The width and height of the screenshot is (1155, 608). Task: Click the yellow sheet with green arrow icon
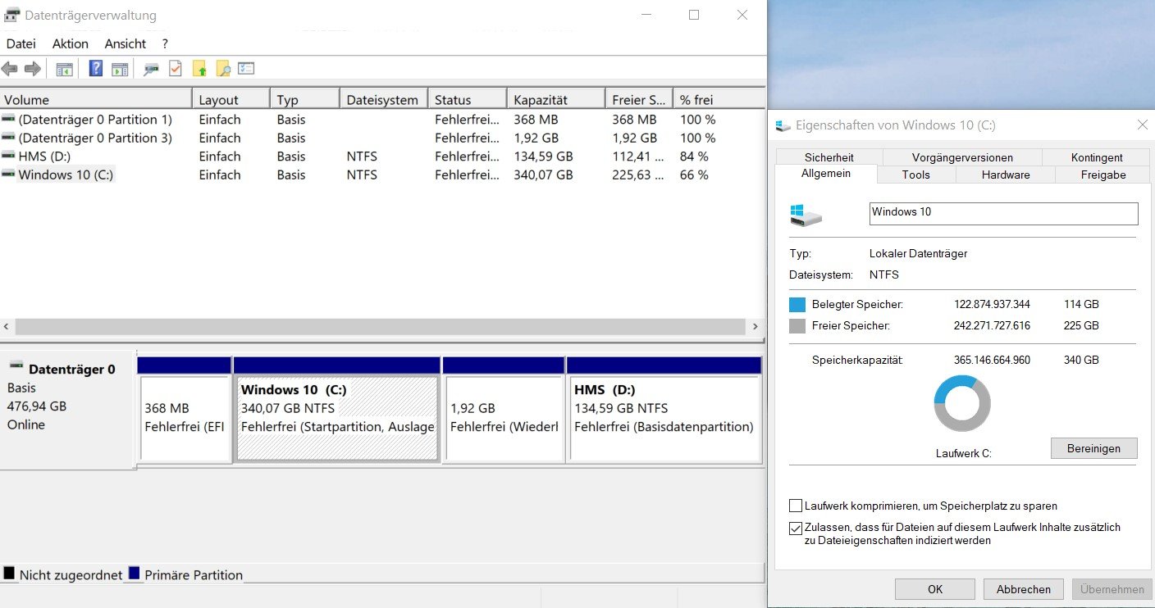pyautogui.click(x=199, y=69)
